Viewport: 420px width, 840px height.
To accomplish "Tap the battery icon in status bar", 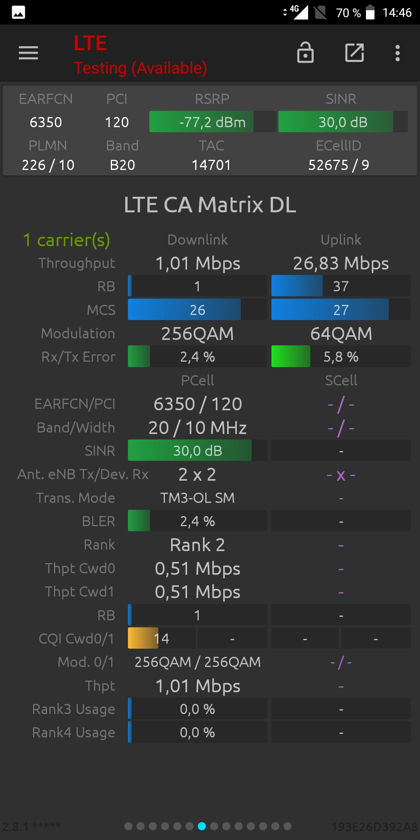I will (370, 12).
